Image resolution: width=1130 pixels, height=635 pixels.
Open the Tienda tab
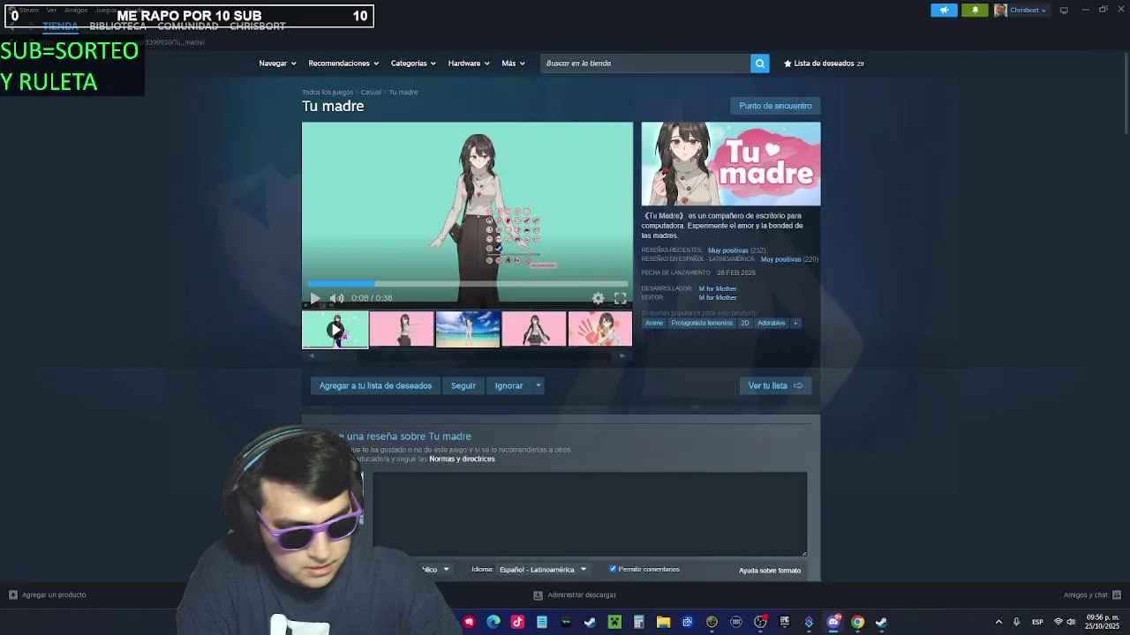coord(60,26)
